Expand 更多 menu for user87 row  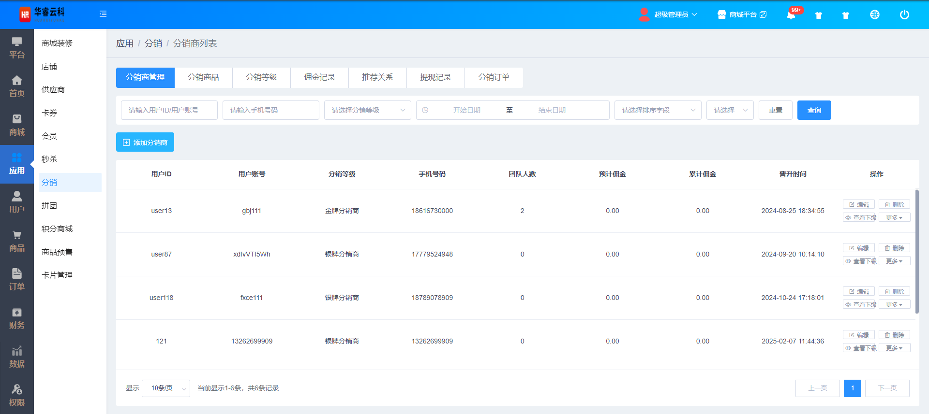pos(894,261)
